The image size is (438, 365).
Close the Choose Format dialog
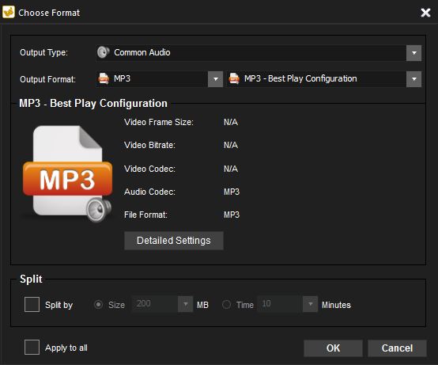pos(425,13)
